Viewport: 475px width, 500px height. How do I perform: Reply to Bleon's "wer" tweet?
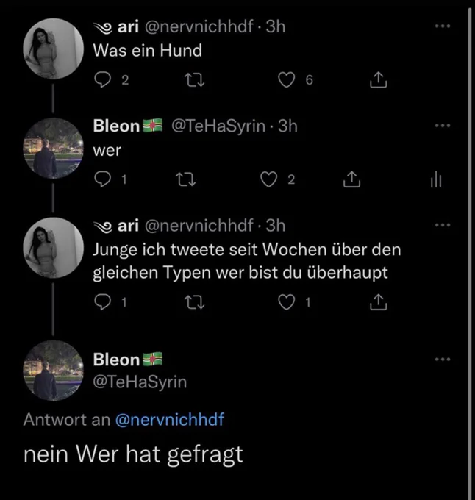point(103,179)
